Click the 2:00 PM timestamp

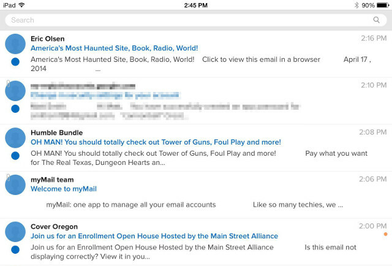pos(373,226)
